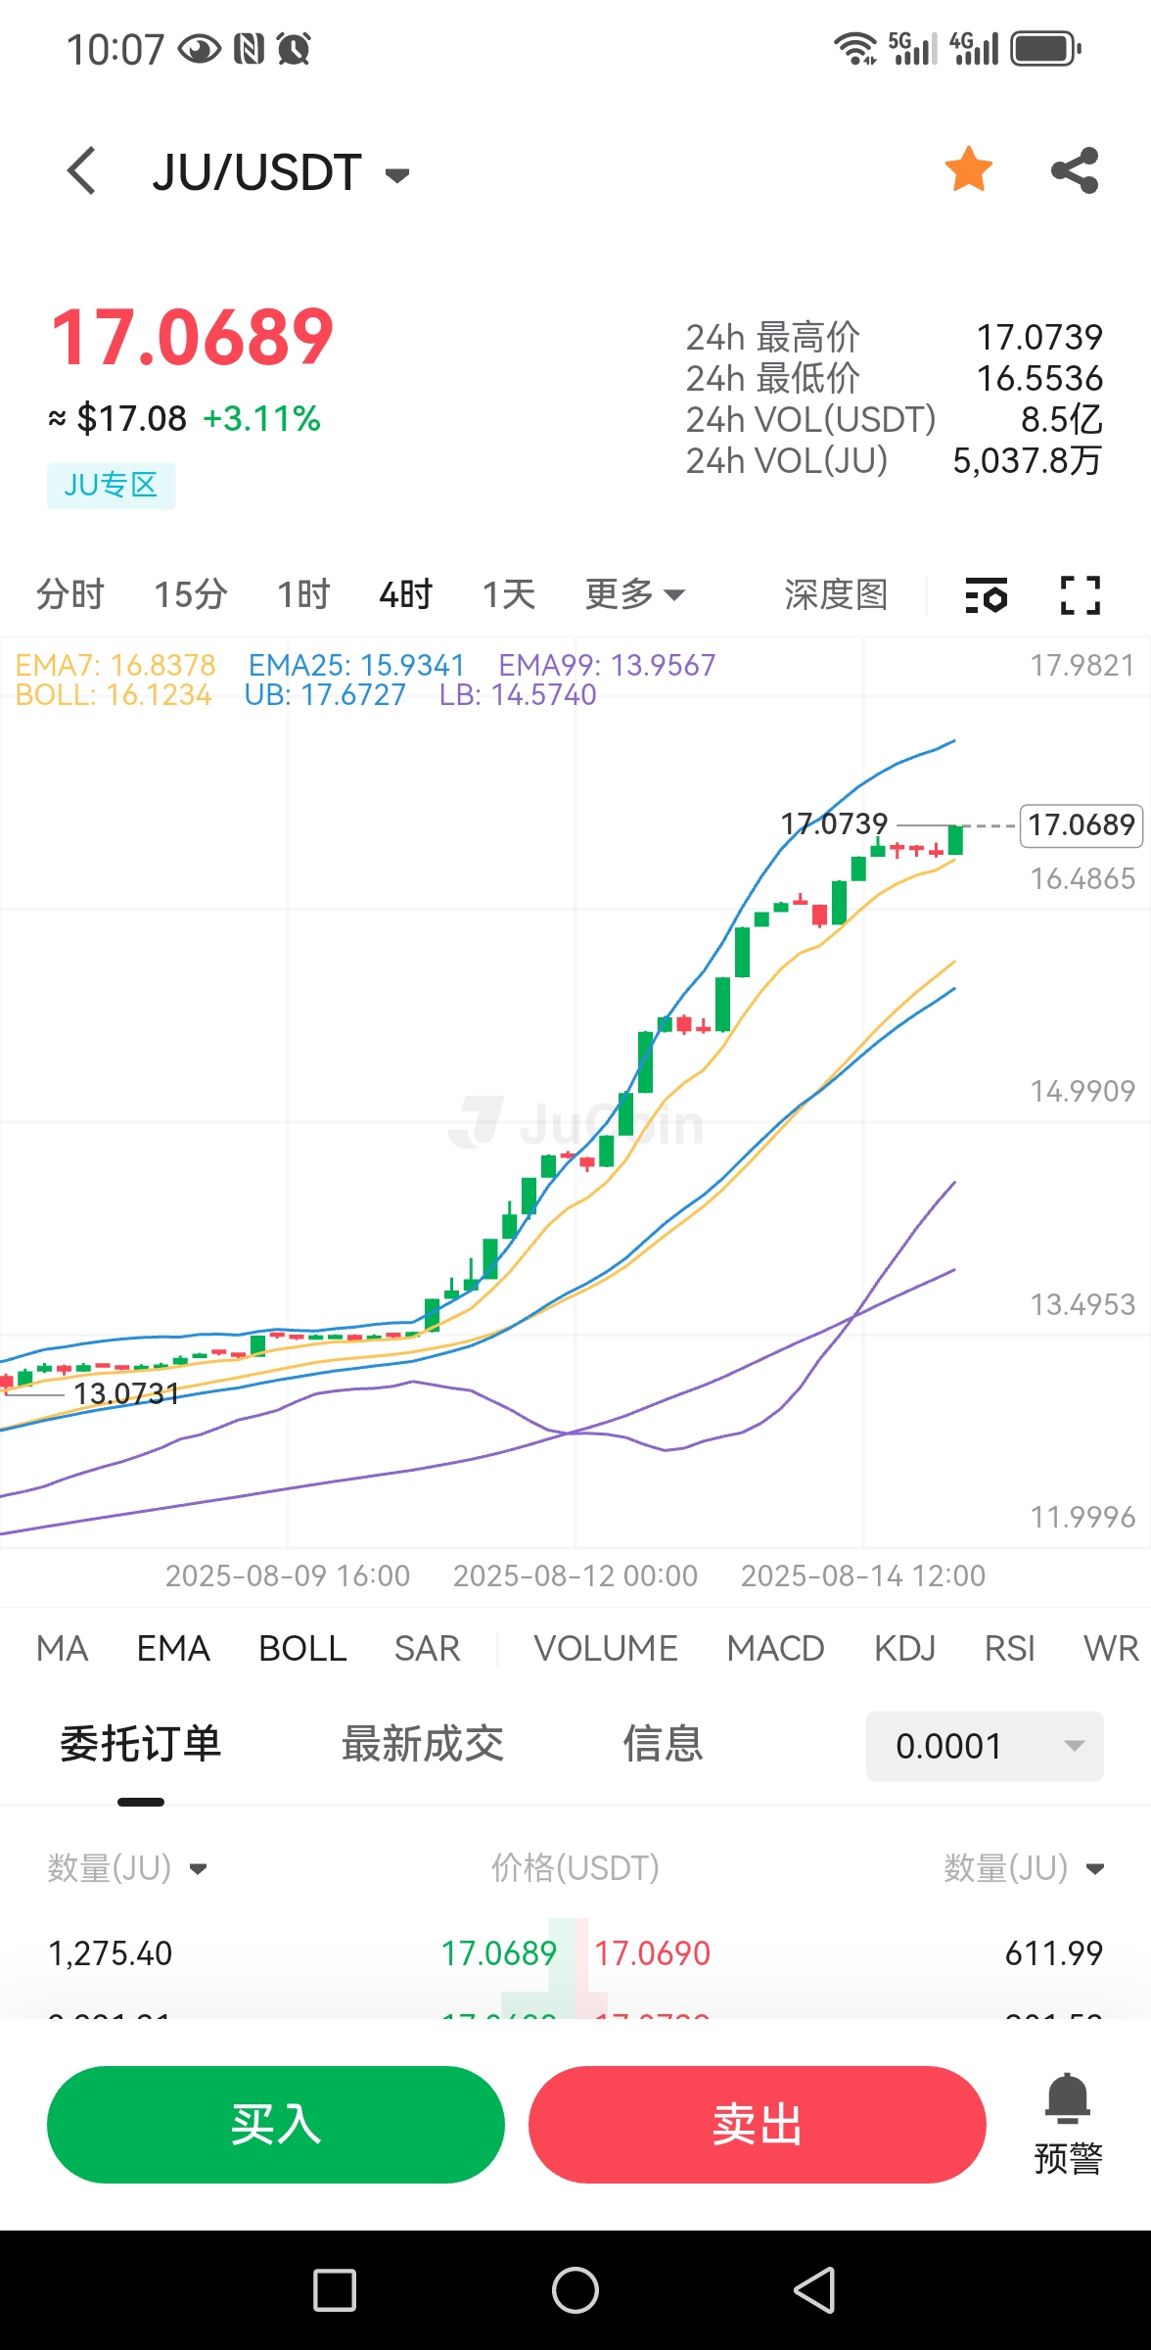Open the 深度图 depth chart
The width and height of the screenshot is (1151, 2350).
pos(836,594)
